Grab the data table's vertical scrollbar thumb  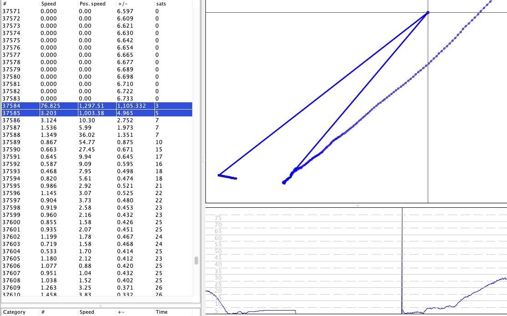point(196,260)
